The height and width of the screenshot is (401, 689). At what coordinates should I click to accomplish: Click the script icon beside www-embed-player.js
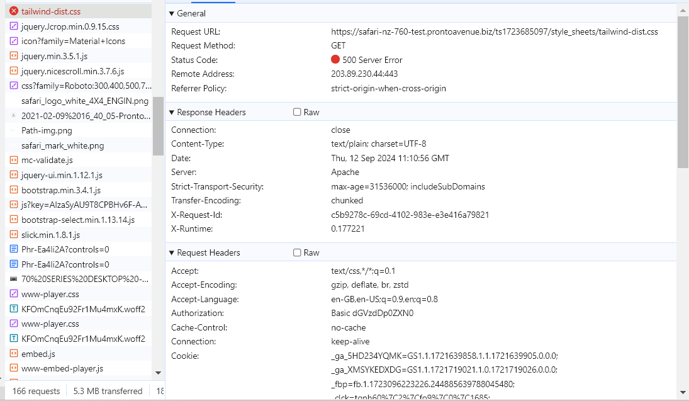pos(14,368)
